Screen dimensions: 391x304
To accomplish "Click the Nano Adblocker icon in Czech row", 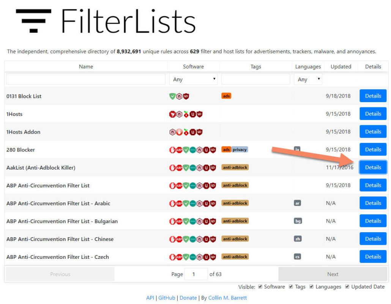I will 199,257.
